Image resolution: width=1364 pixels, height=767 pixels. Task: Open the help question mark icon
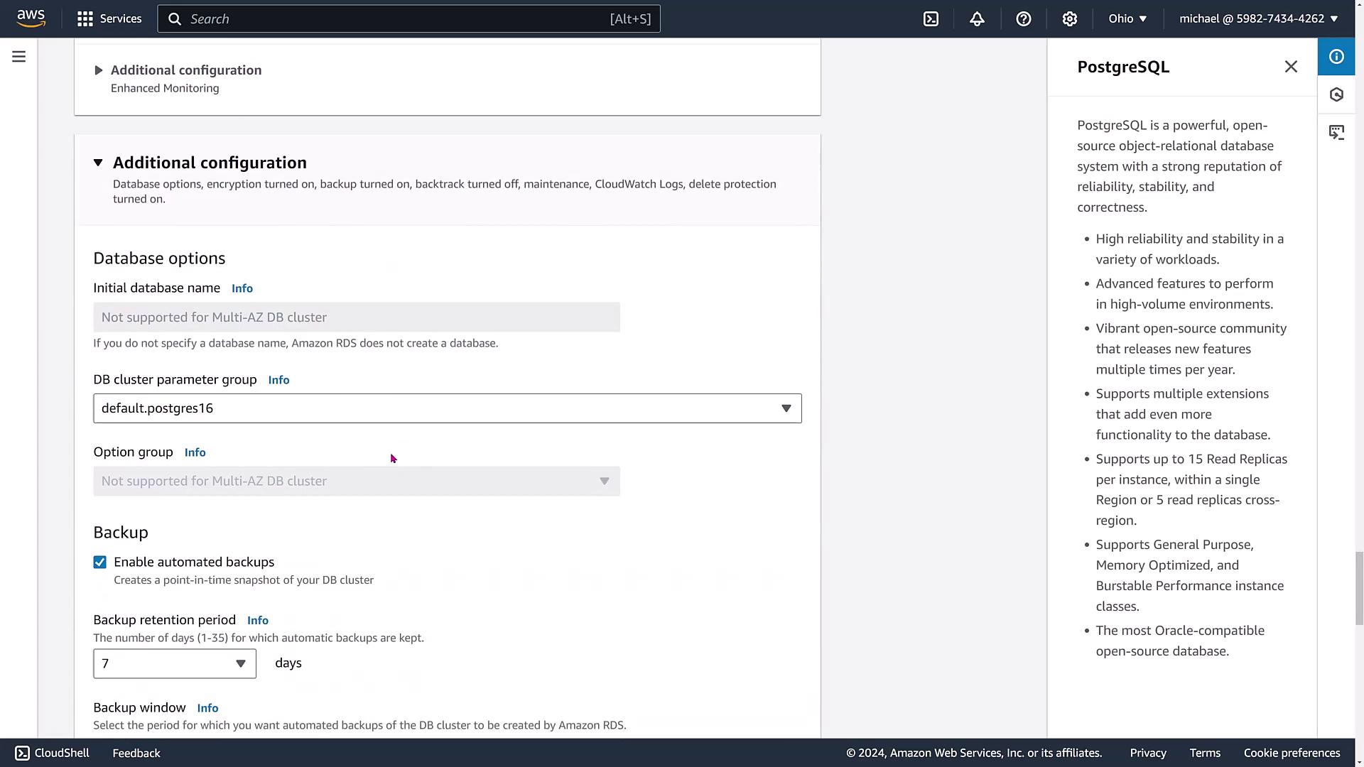(1023, 19)
